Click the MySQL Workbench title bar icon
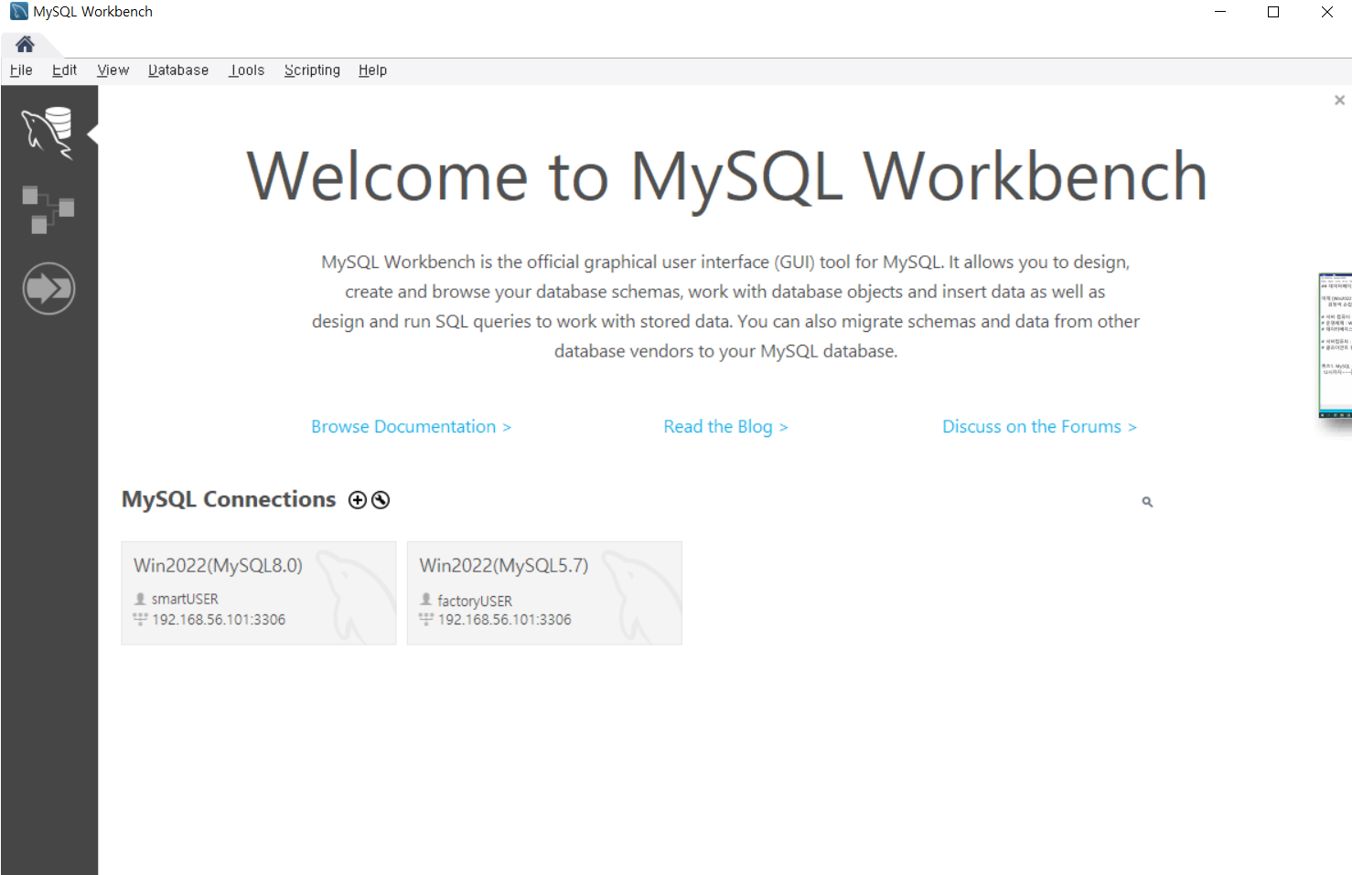The height and width of the screenshot is (875, 1352). tap(19, 12)
